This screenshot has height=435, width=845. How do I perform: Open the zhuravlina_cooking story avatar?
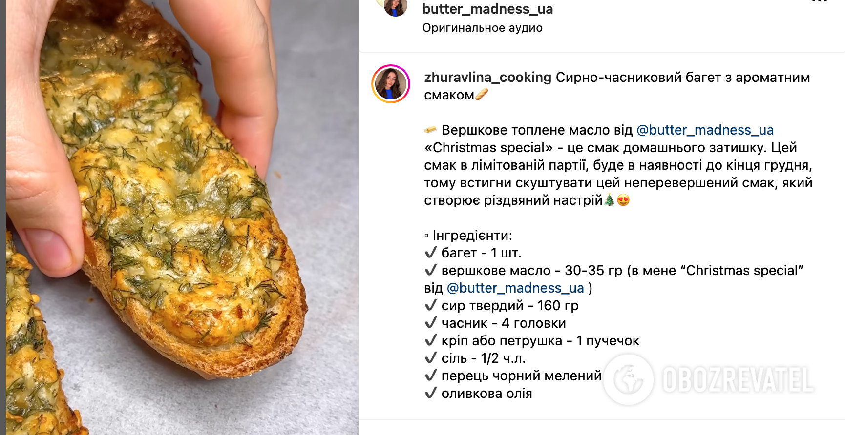[x=391, y=84]
